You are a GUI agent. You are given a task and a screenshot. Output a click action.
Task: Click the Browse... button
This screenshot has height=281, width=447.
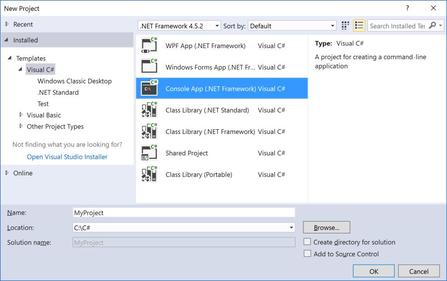tap(327, 227)
